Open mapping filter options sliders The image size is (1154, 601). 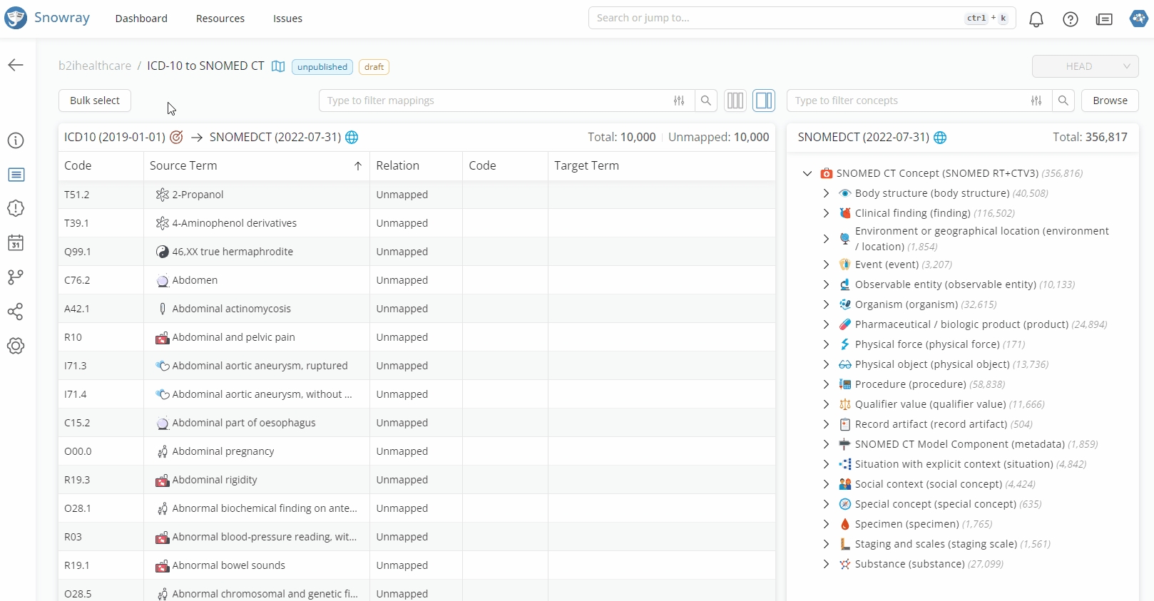pyautogui.click(x=679, y=101)
